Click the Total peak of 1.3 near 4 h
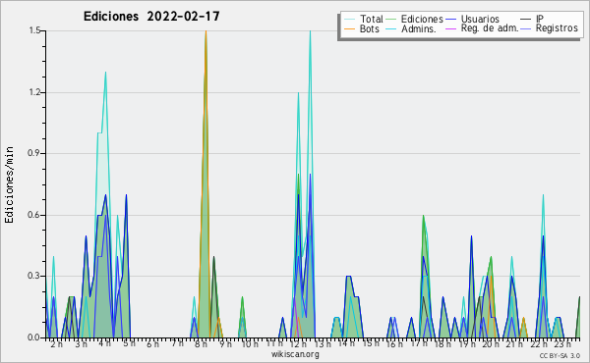The height and width of the screenshot is (363, 590). tap(105, 73)
